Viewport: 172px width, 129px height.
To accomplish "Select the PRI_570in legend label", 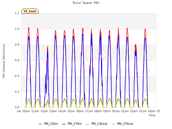I will tap(75, 124).
